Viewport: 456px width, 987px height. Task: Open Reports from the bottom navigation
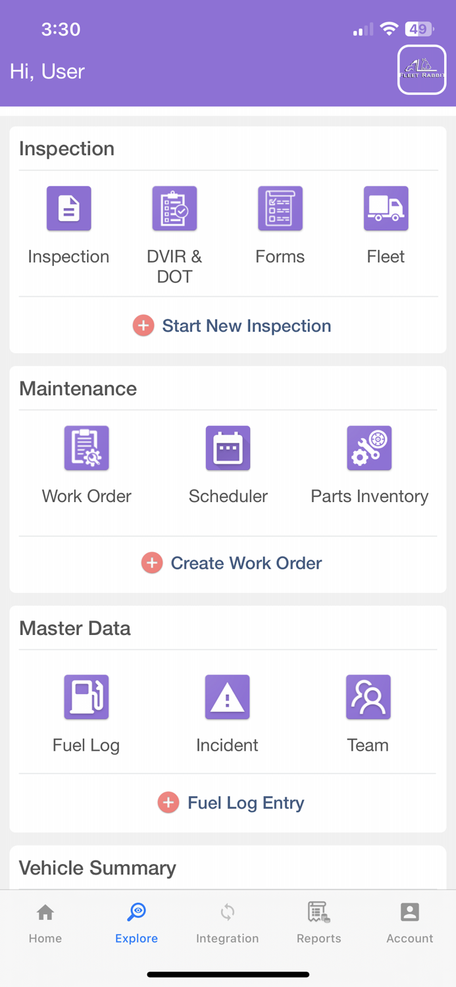coord(318,921)
